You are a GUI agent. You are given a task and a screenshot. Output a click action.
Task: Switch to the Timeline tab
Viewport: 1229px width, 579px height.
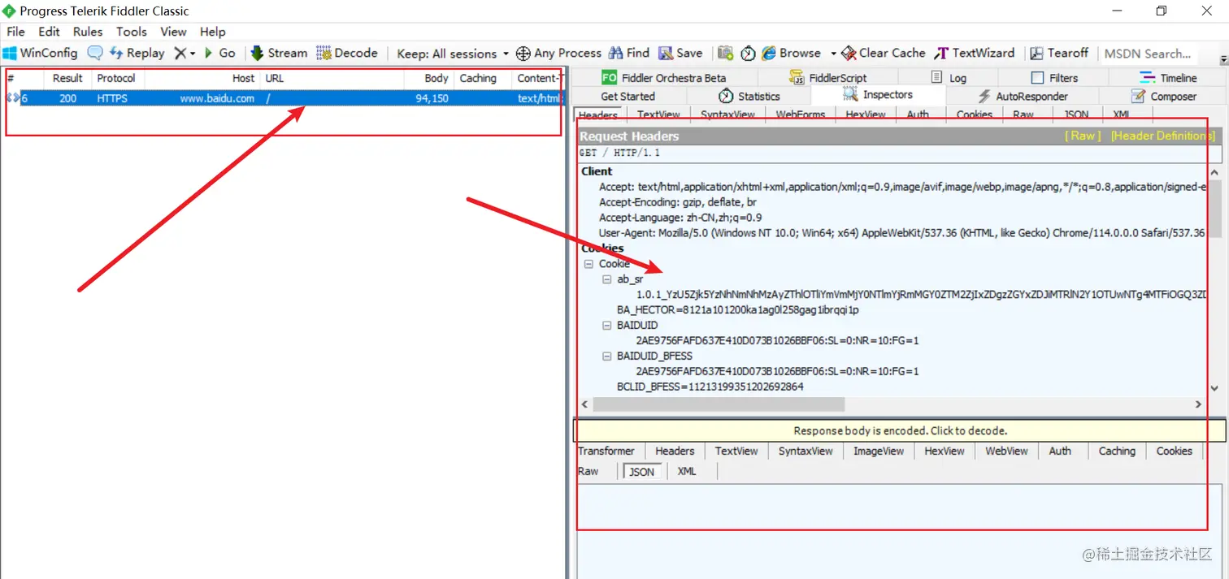1168,78
